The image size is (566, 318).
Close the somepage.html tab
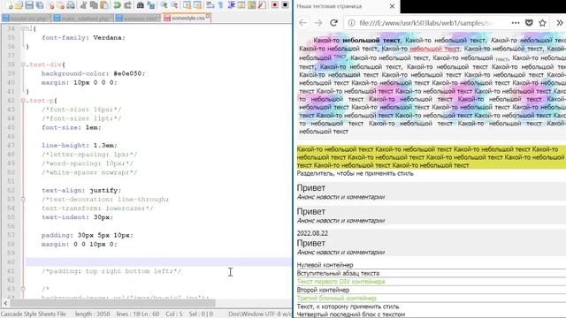158,17
